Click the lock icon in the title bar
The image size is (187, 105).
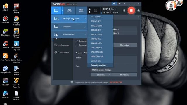pyautogui.click(x=114, y=4)
